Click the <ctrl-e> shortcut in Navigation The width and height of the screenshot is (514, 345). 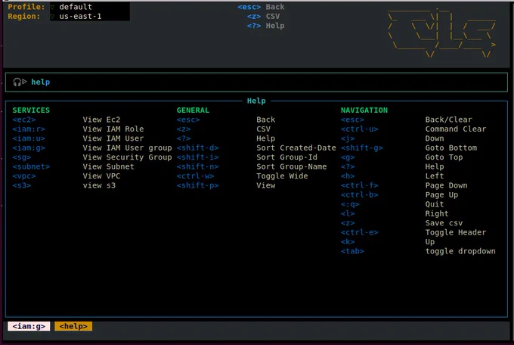(x=360, y=232)
